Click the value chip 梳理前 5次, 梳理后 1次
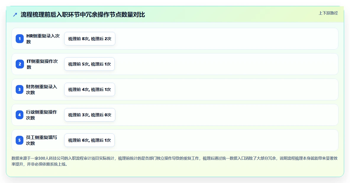Image resolution: width=350 pixels, height=183 pixels. pos(90,64)
